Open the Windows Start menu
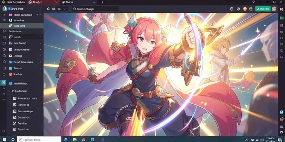The width and height of the screenshot is (285, 142). (x=4, y=140)
